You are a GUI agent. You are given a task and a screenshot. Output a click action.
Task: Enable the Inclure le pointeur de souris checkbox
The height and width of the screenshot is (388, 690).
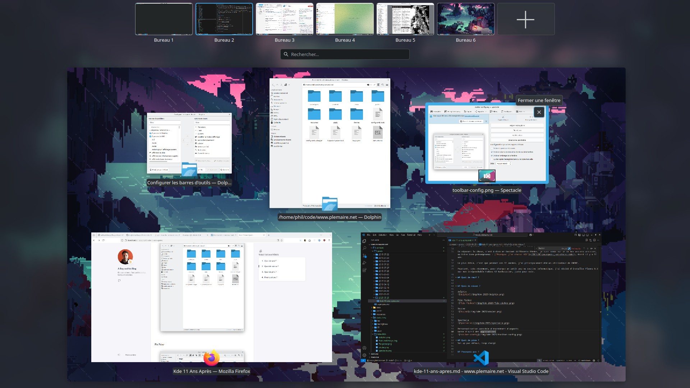[x=492, y=148]
